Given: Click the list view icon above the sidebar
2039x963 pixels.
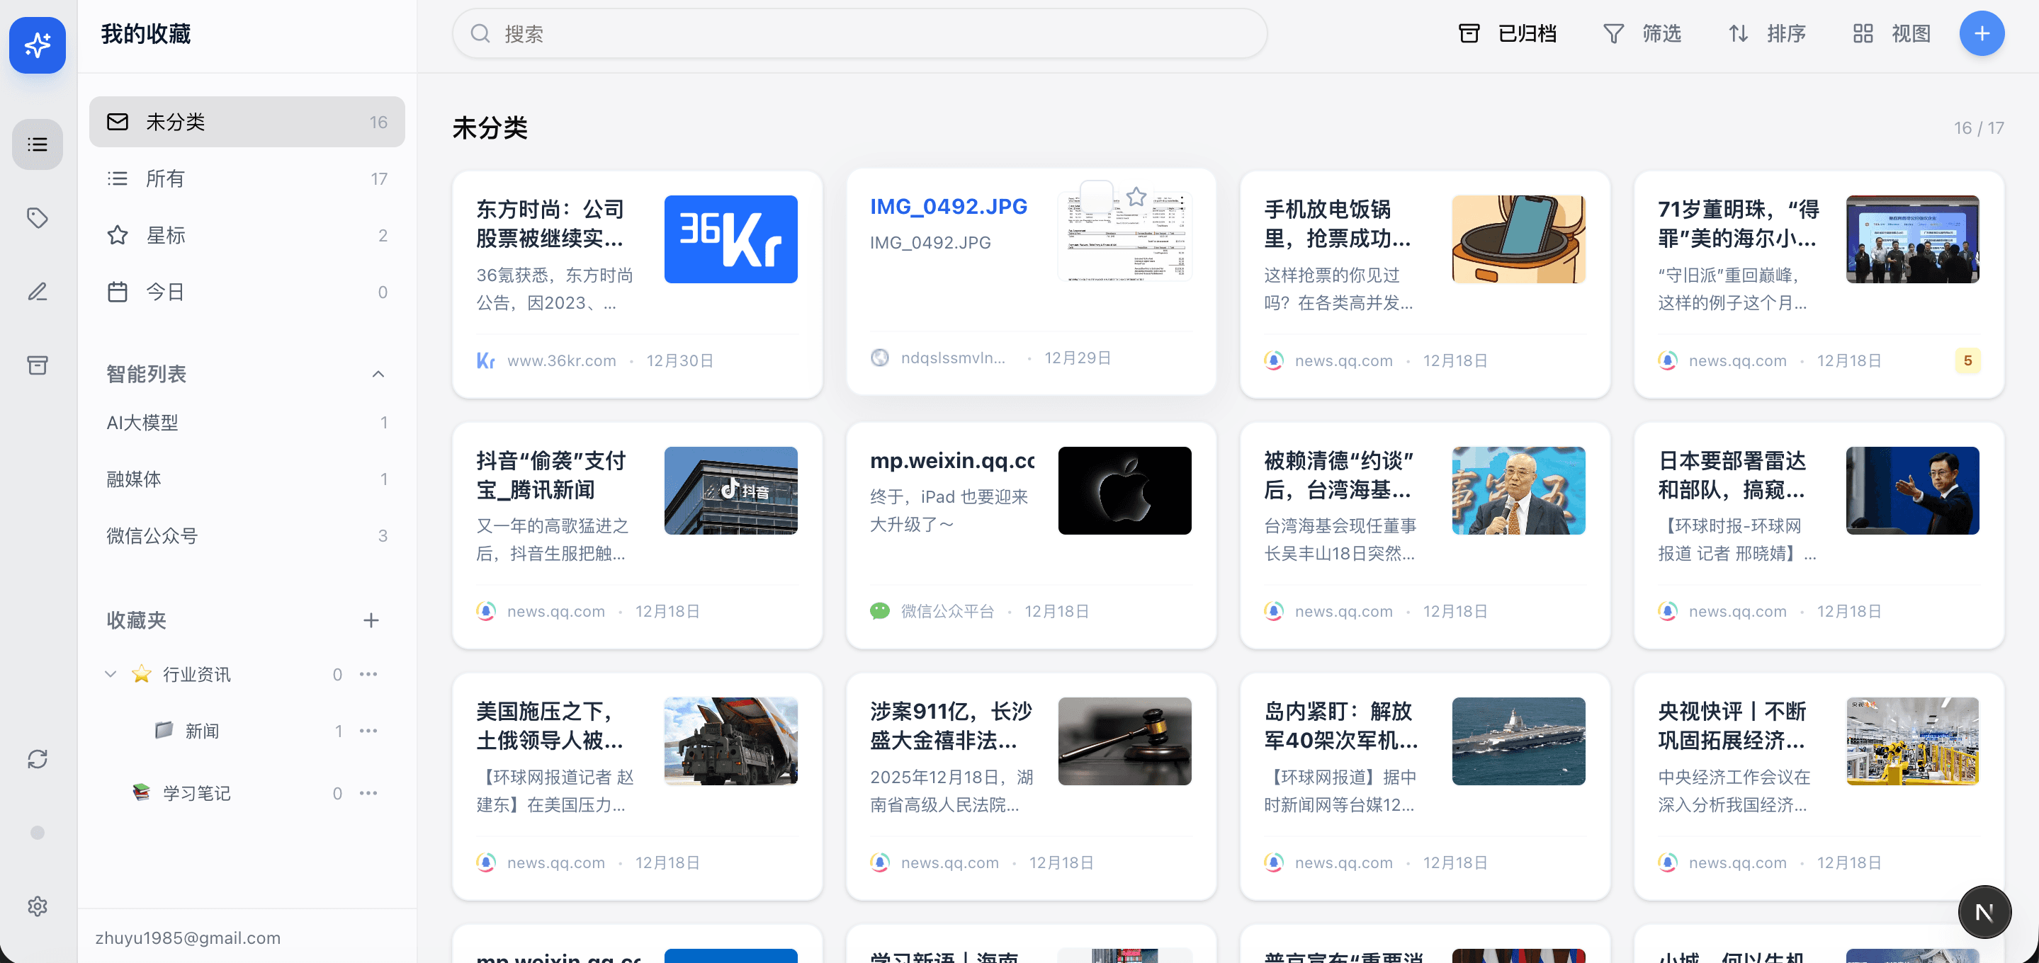Looking at the screenshot, I should [38, 144].
